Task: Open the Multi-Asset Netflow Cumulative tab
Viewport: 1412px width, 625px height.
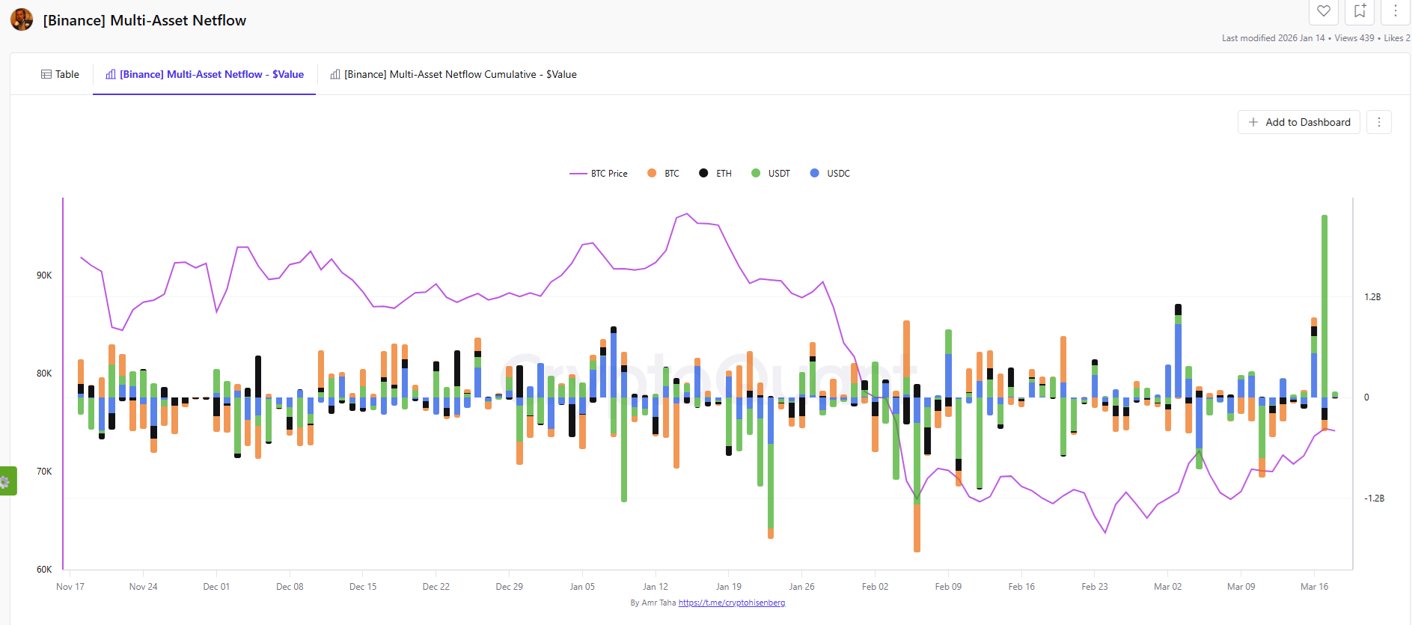Action: (453, 74)
